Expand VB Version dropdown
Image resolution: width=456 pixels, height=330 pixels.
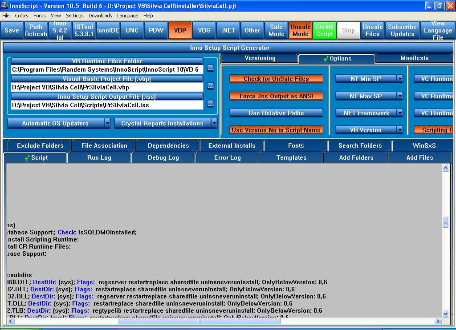400,130
